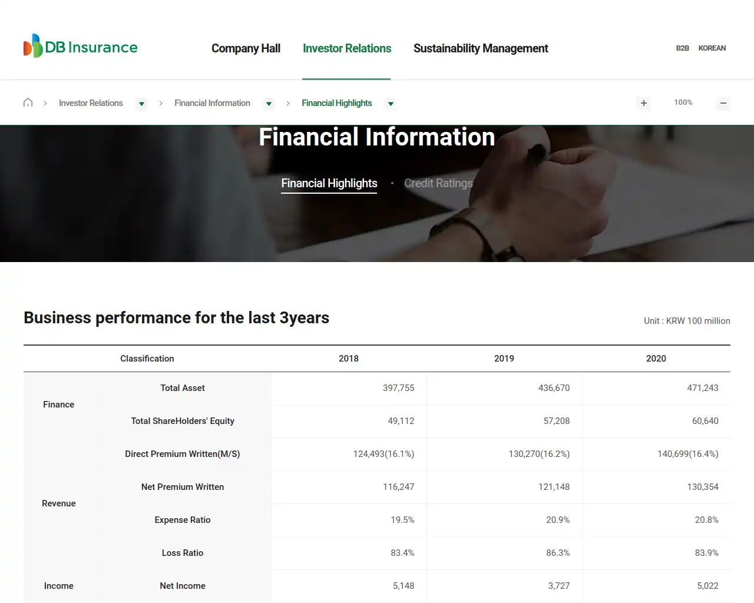Image resolution: width=754 pixels, height=603 pixels.
Task: Click the 2020 column header in the table
Action: [x=656, y=358]
